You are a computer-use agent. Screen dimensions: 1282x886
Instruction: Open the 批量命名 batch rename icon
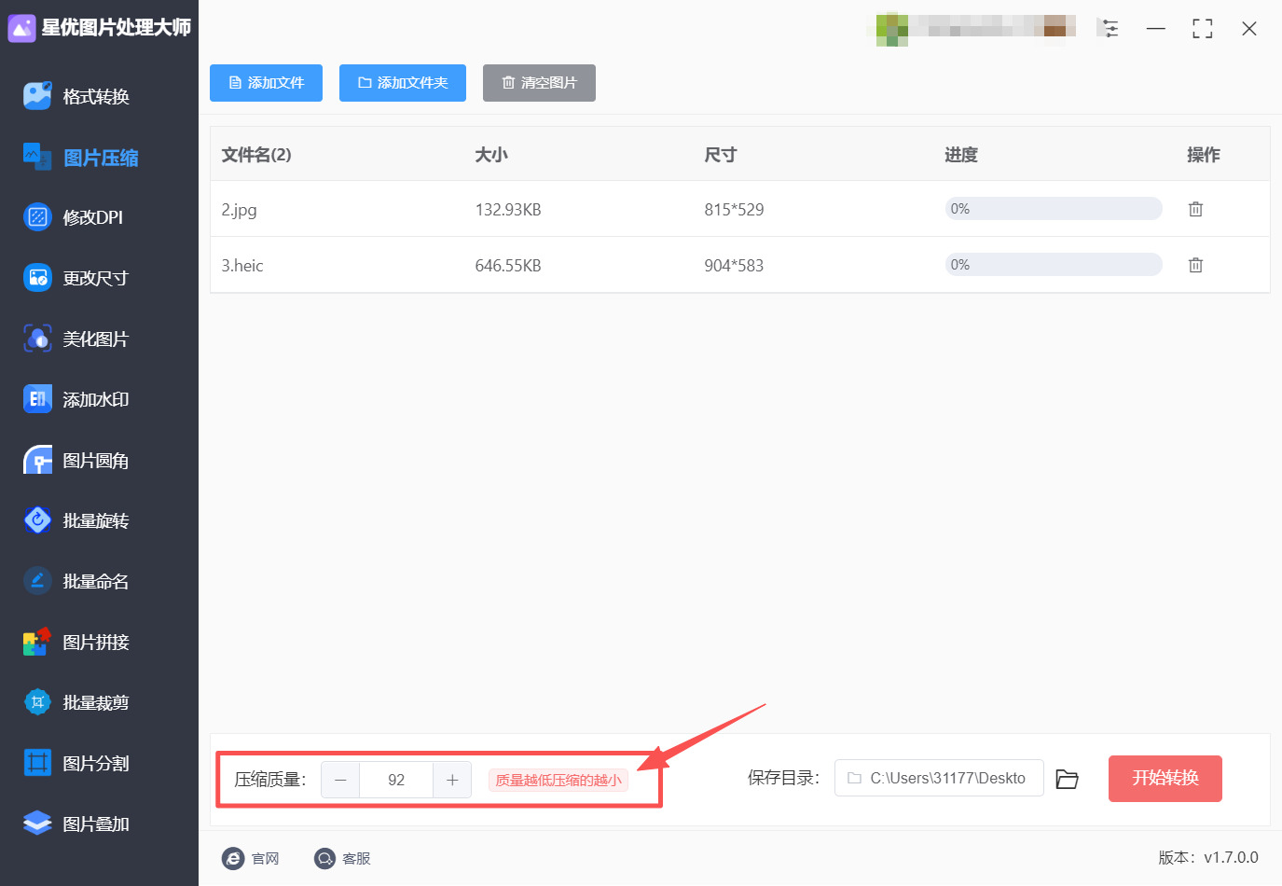[37, 581]
